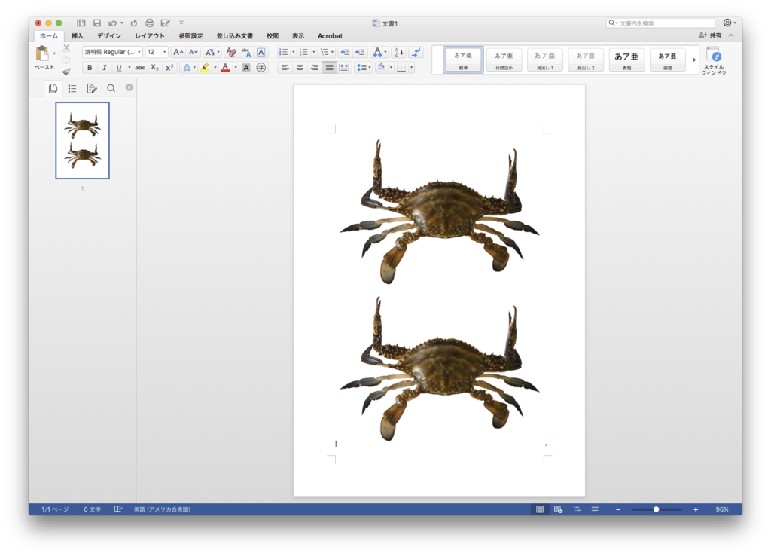Open the font color dropdown arrow
Viewport: 771px width, 556px height.
click(x=236, y=67)
